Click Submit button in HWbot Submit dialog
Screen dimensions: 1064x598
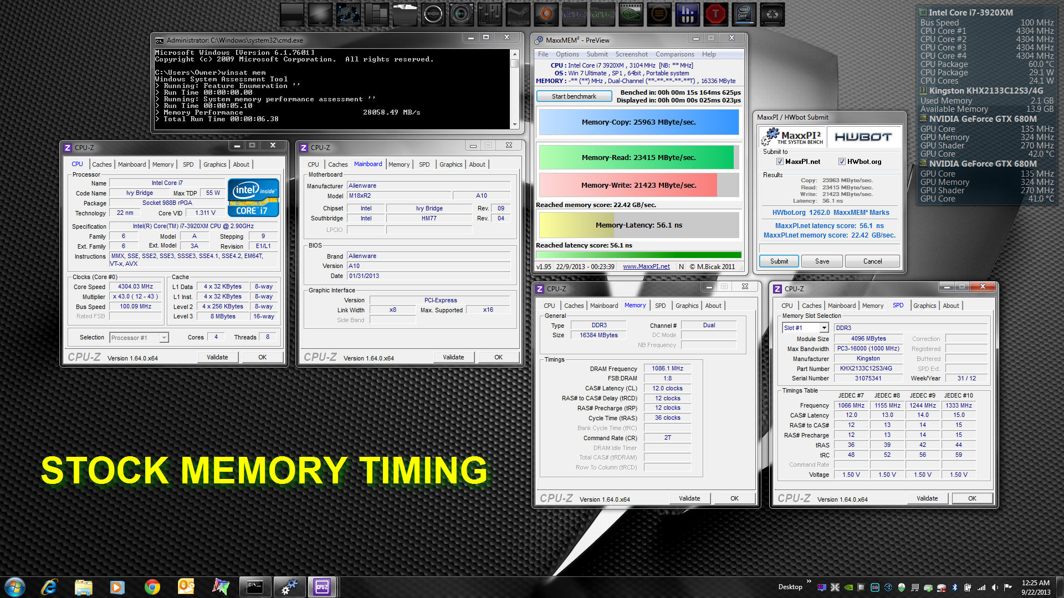click(779, 261)
